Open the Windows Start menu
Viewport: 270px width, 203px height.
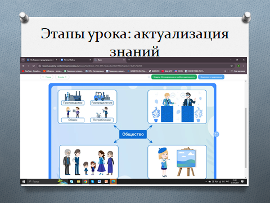click(24, 182)
